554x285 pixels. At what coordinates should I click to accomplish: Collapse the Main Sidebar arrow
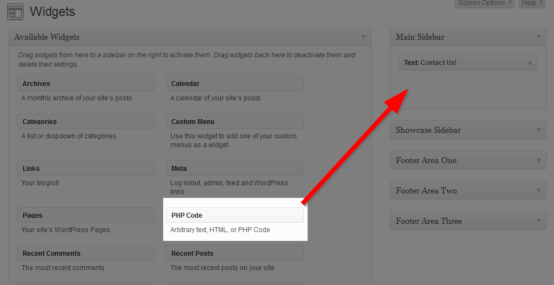click(539, 37)
